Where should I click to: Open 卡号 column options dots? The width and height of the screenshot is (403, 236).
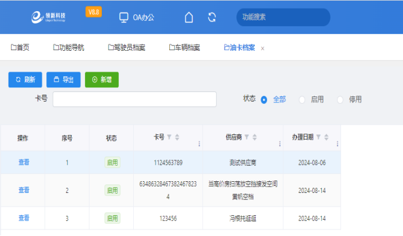(x=199, y=143)
